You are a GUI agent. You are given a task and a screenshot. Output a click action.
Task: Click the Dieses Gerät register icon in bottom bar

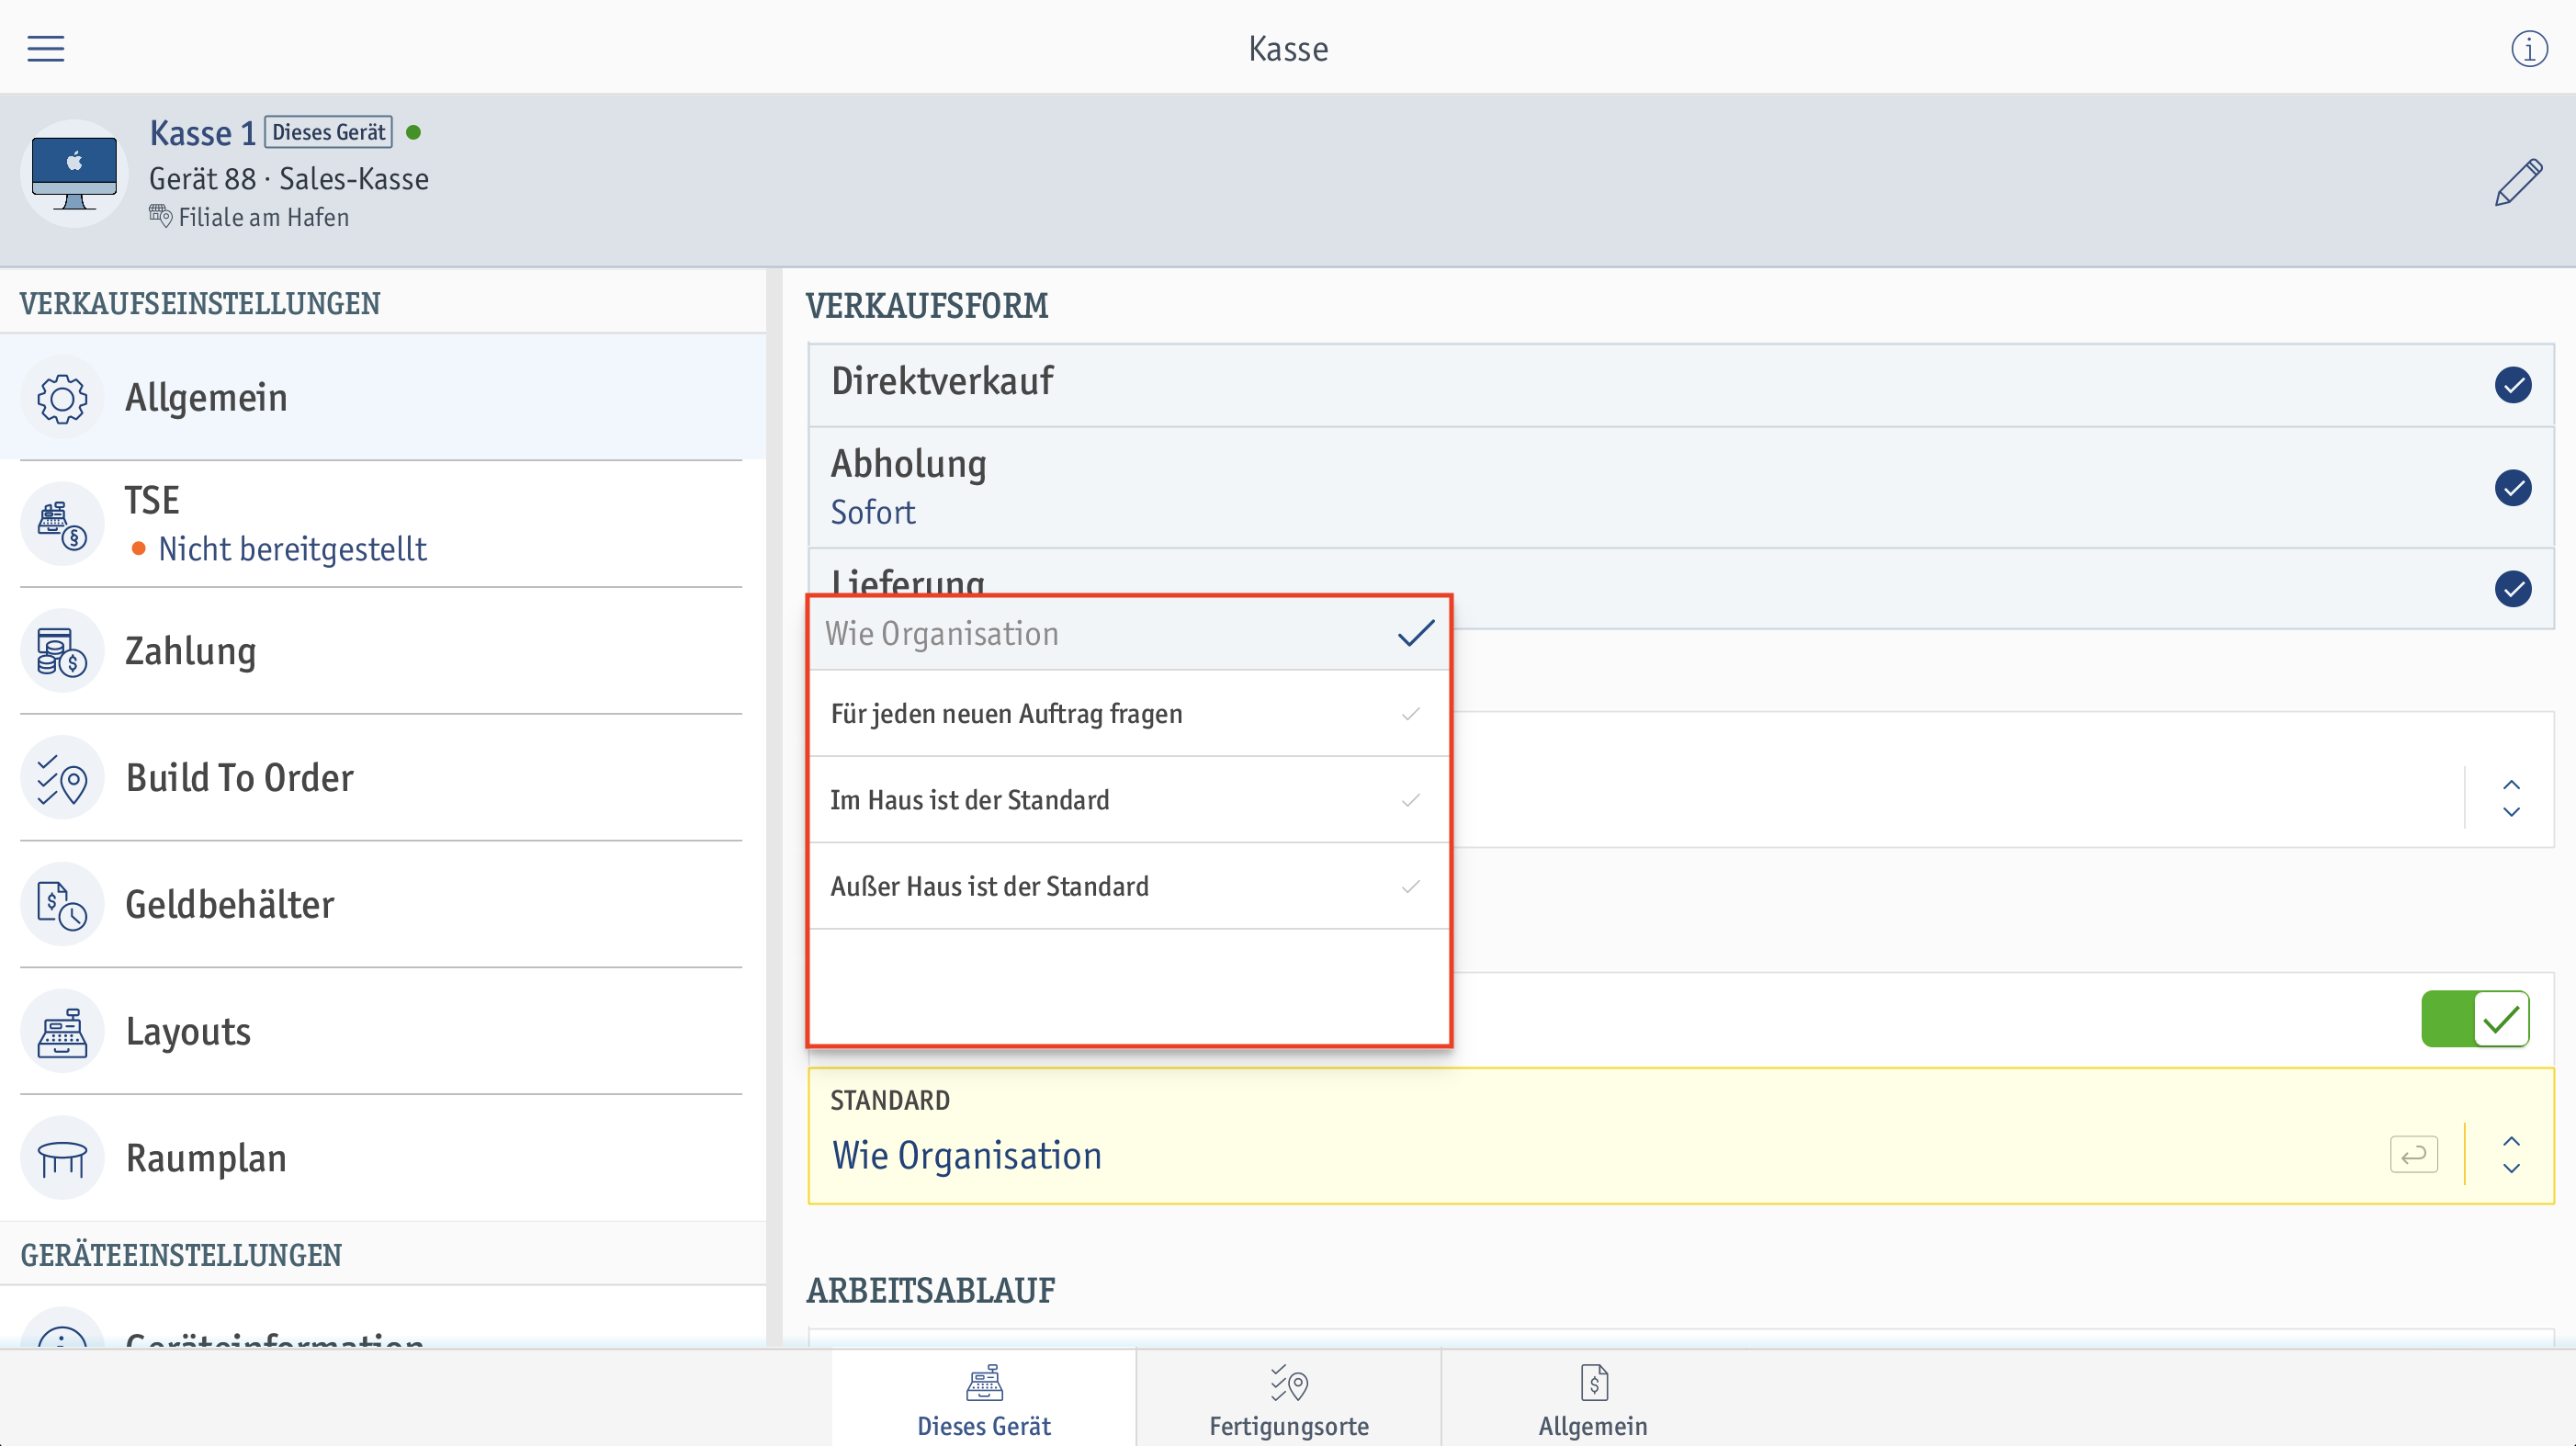(x=984, y=1383)
